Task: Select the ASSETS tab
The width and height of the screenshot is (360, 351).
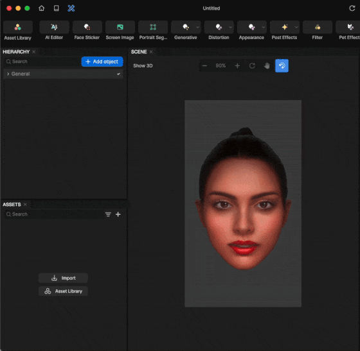Action: click(x=12, y=204)
